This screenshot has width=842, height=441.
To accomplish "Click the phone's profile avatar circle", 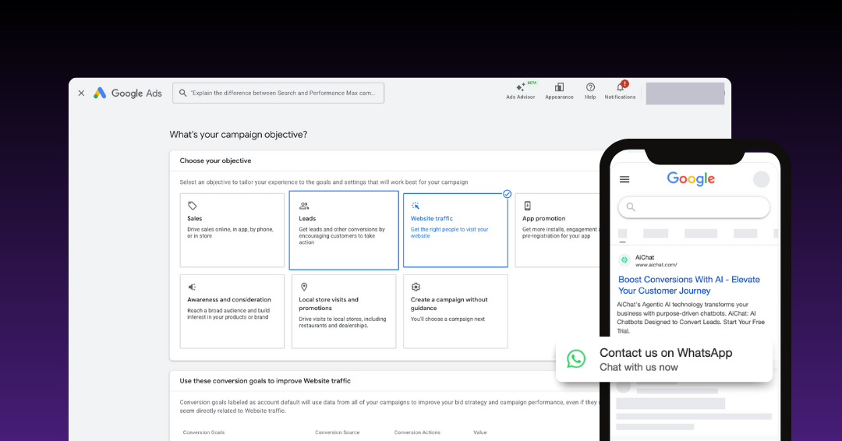I will tap(761, 179).
